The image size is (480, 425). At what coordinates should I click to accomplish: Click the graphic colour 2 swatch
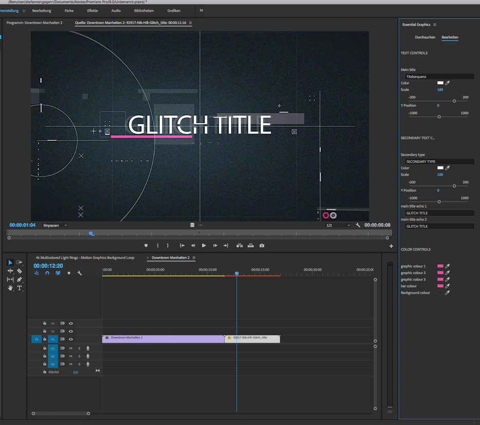[440, 273]
